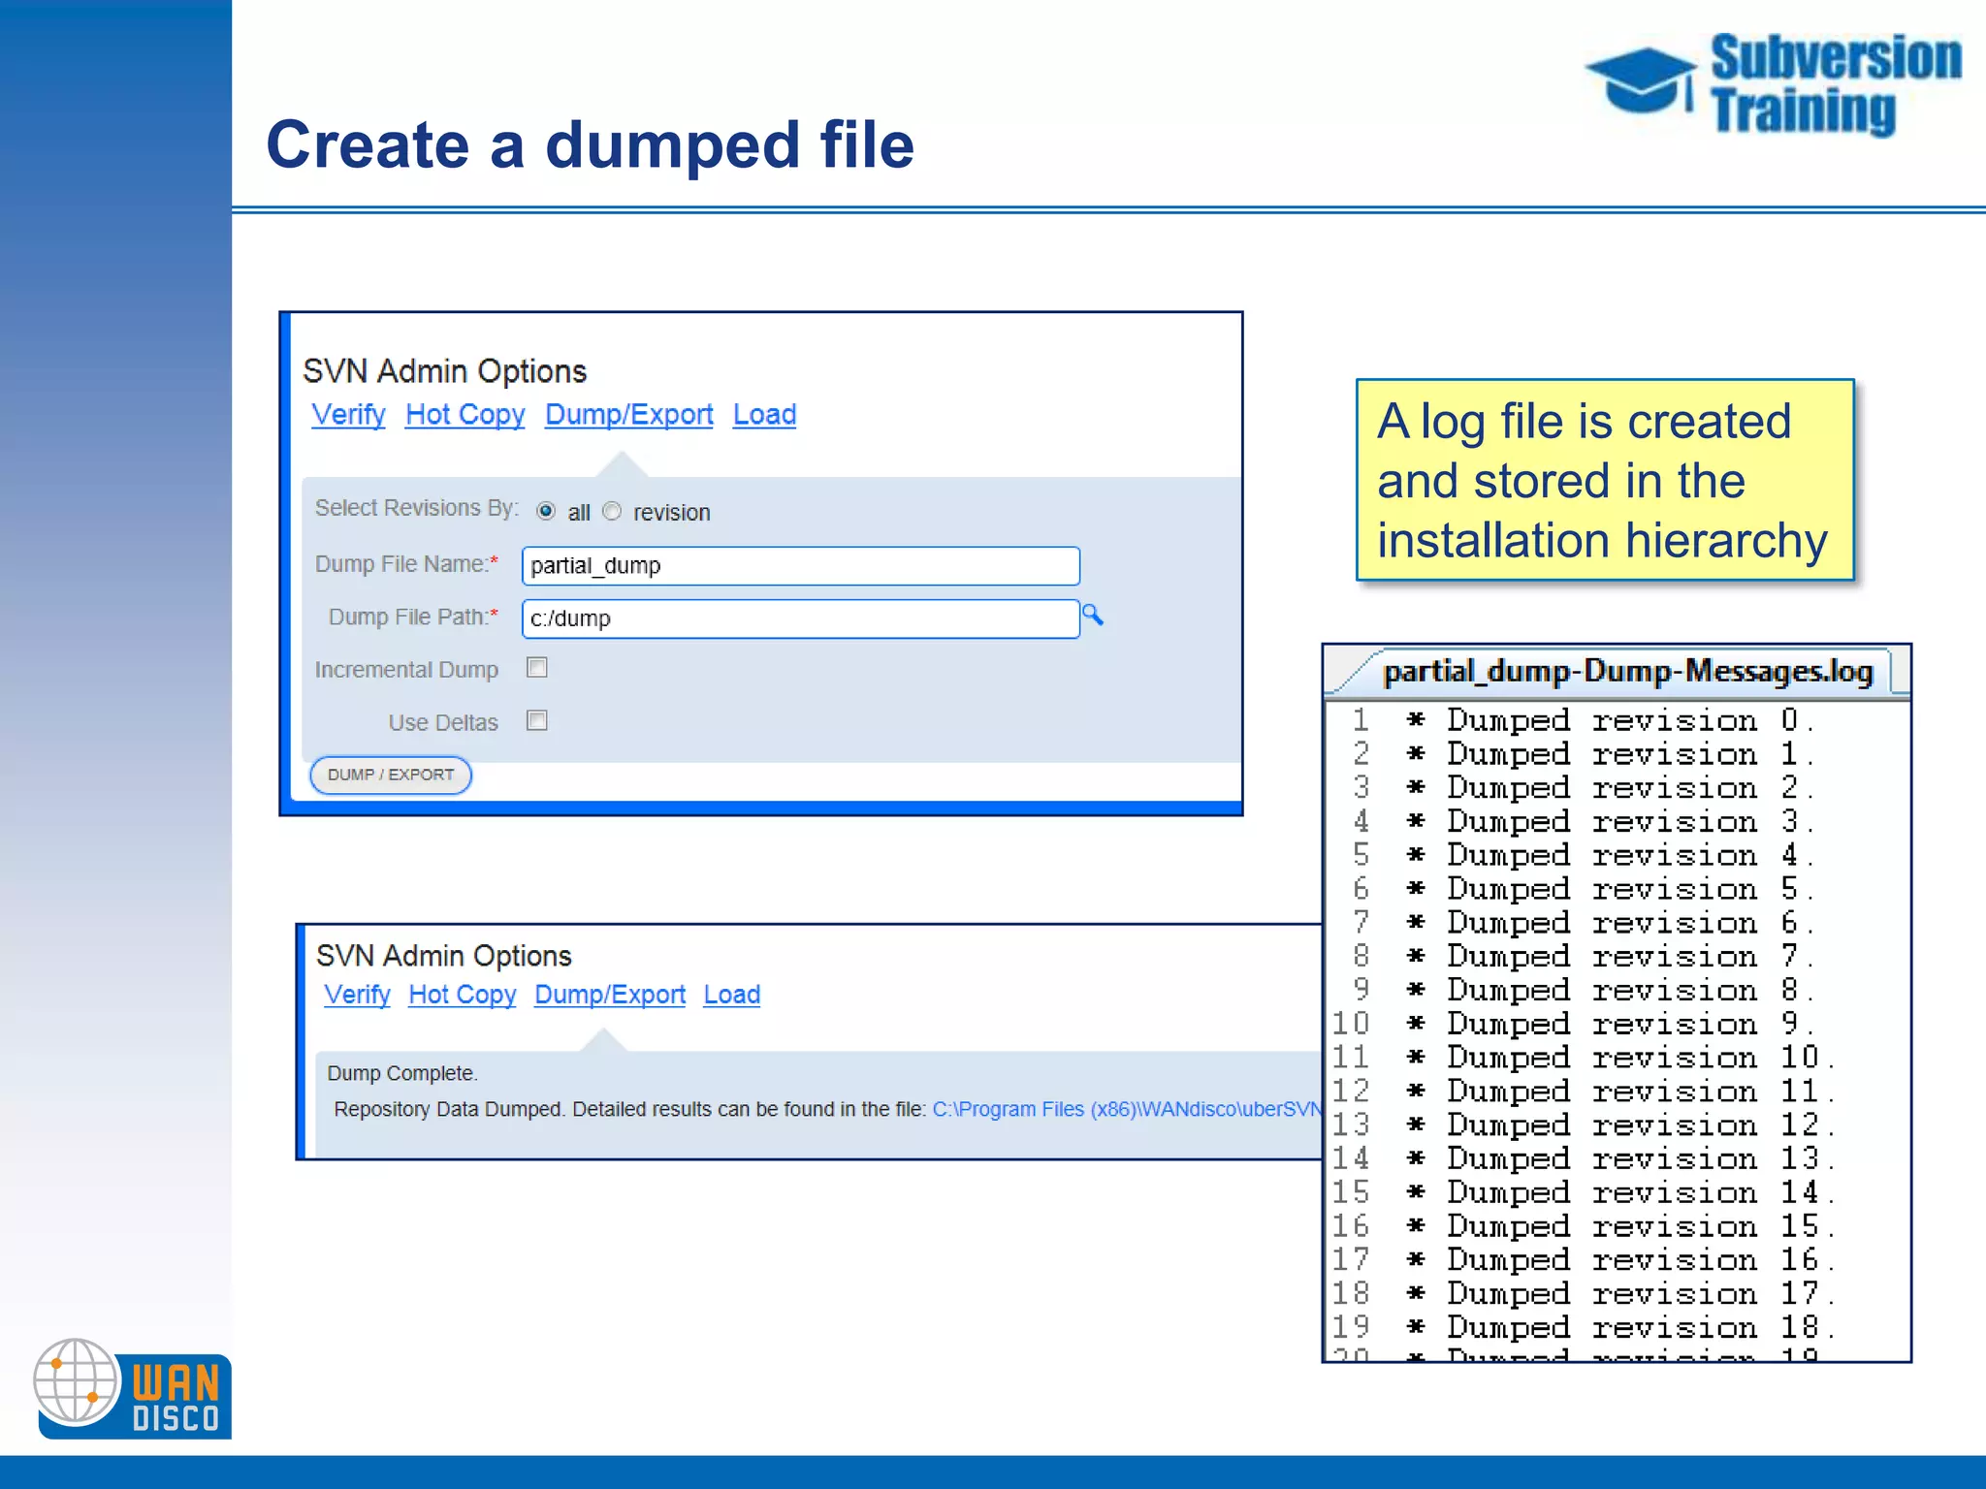The width and height of the screenshot is (1986, 1489).
Task: Click the yellow 'A log file is created' note
Action: point(1606,480)
